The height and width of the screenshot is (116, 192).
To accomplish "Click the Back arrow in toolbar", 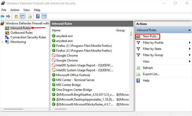I will [x=3, y=16].
